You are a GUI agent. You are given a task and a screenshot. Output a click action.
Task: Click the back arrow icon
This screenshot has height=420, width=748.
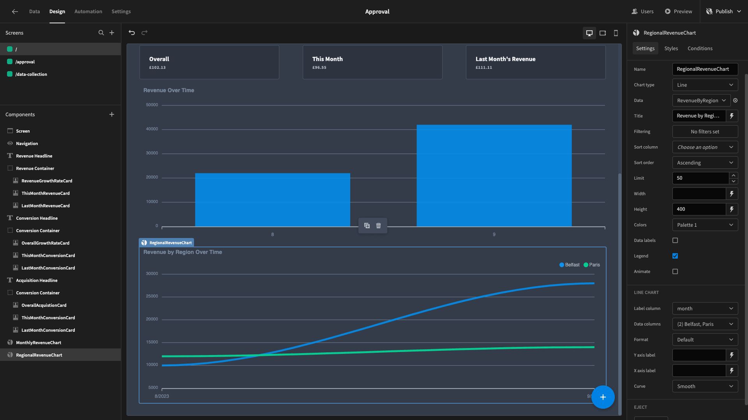point(15,12)
